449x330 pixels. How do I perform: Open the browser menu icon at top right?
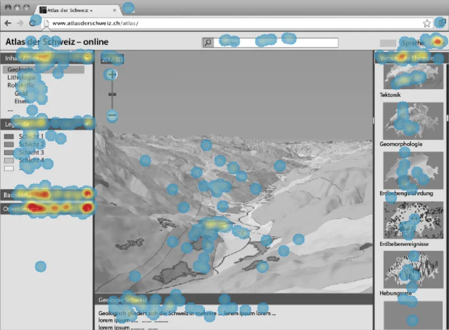[x=440, y=24]
